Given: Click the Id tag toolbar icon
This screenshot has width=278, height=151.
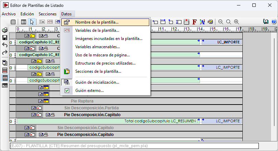Looking at the screenshot, I should pos(210,22).
